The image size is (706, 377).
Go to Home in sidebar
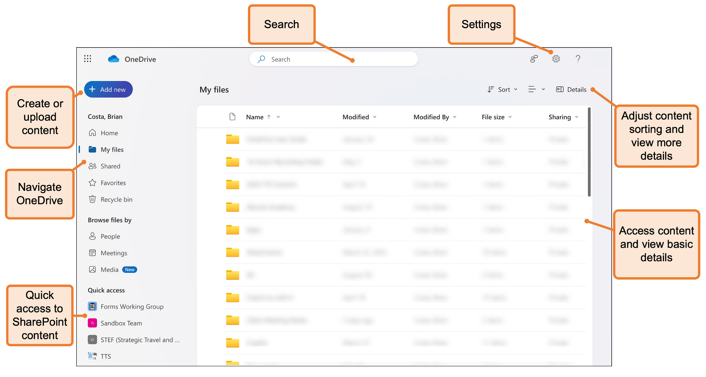[x=103, y=133]
